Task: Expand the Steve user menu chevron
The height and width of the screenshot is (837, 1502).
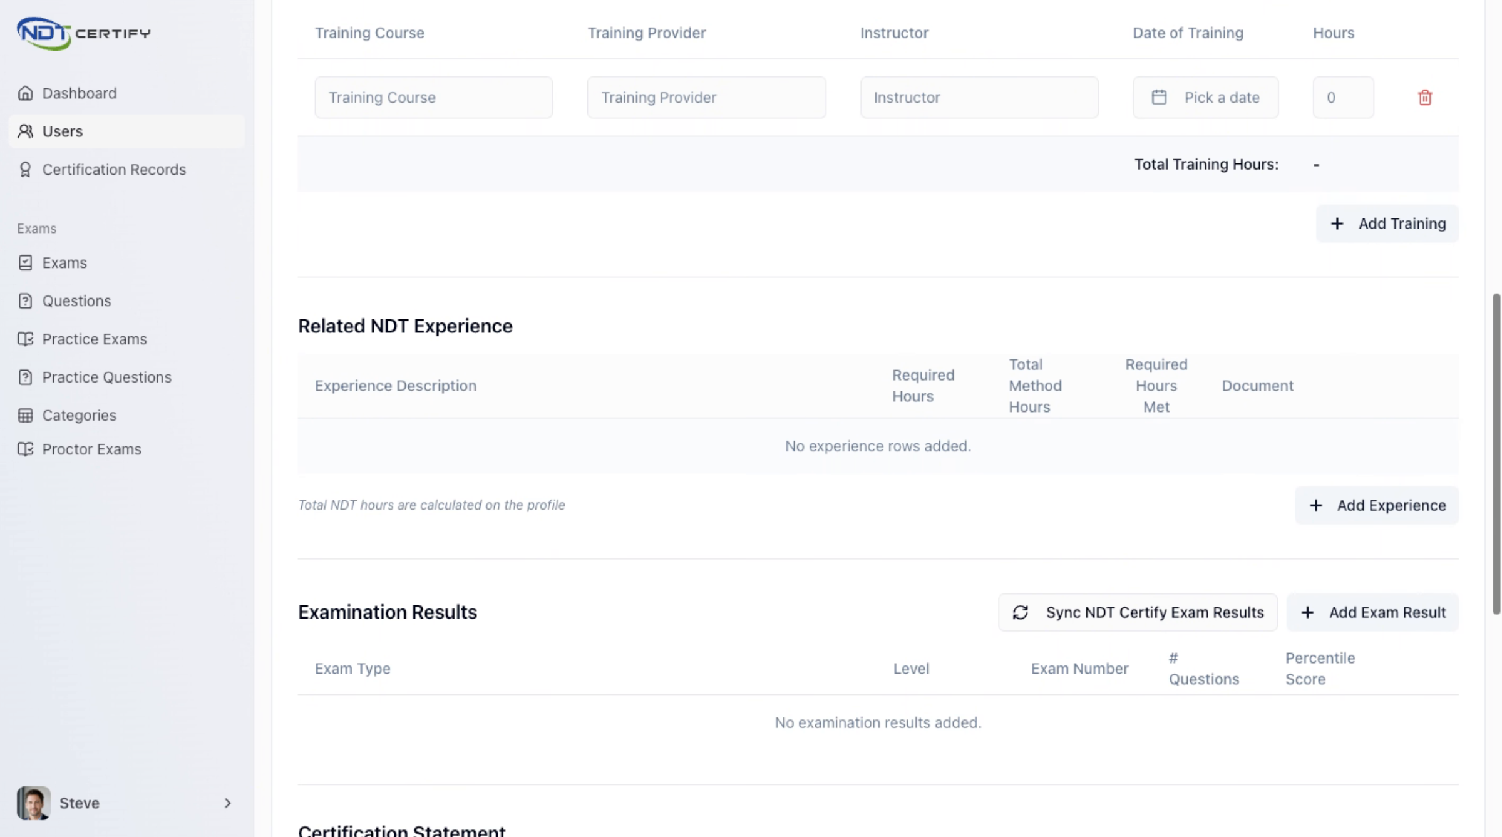Action: click(x=227, y=803)
